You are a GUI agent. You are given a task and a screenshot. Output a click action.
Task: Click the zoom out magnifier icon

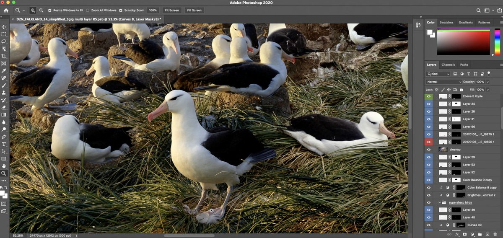[41, 10]
